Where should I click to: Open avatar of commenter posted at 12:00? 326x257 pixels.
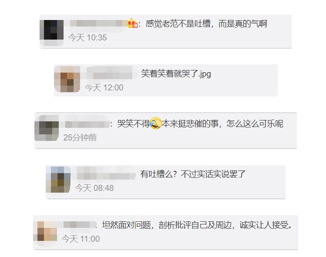[67, 79]
